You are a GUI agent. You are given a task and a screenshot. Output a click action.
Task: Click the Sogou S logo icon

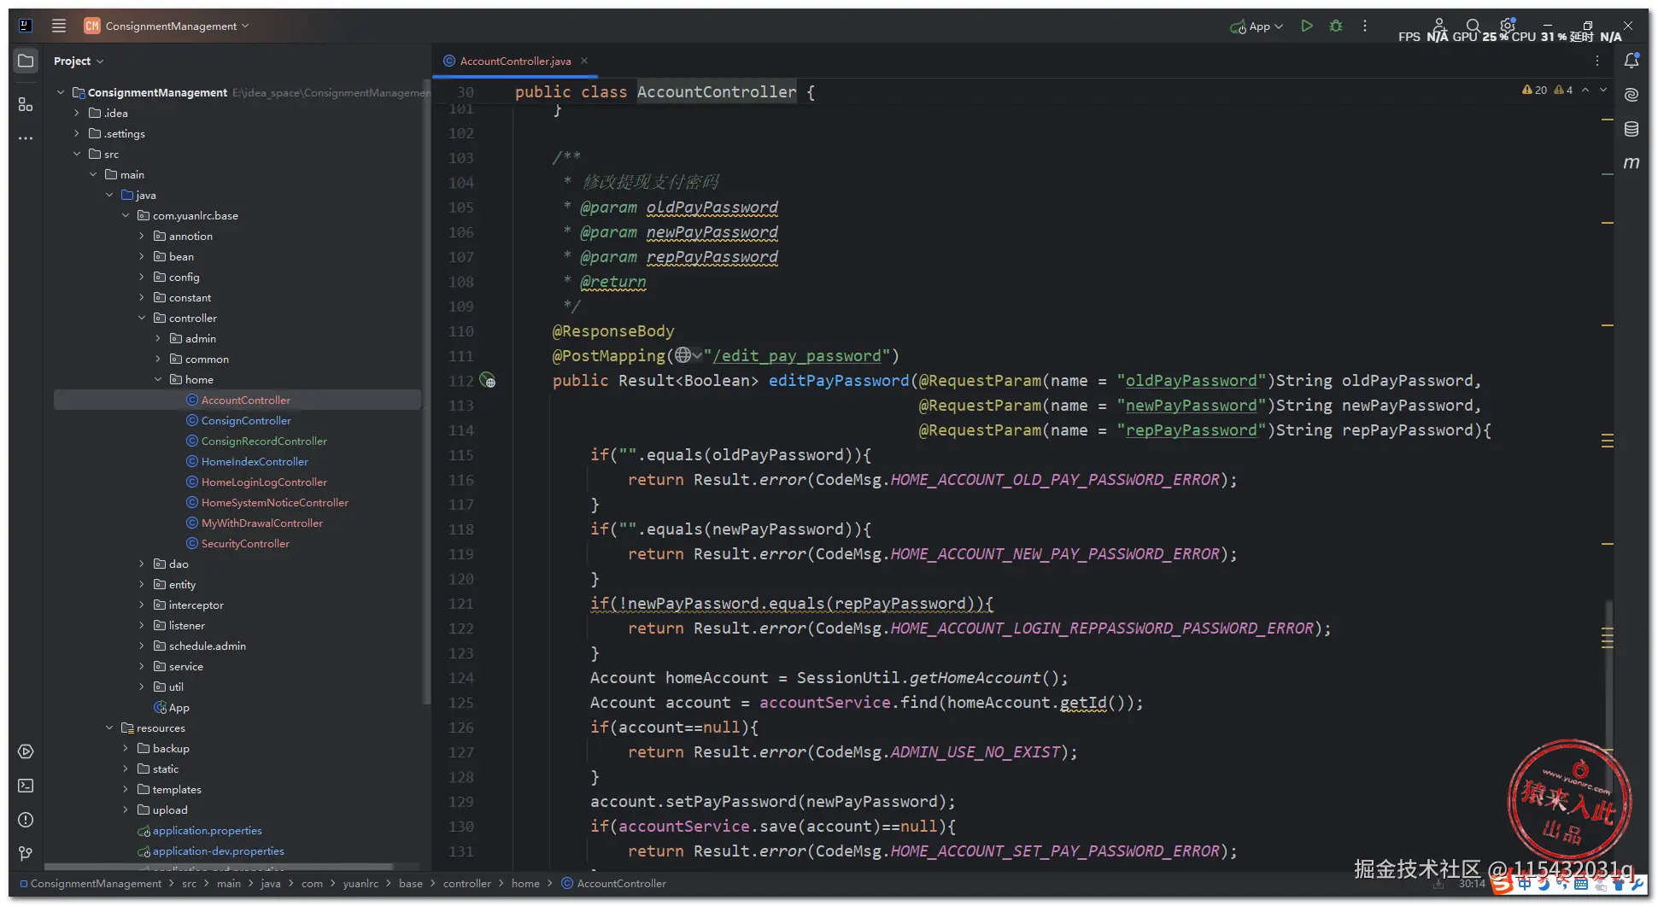1501,884
